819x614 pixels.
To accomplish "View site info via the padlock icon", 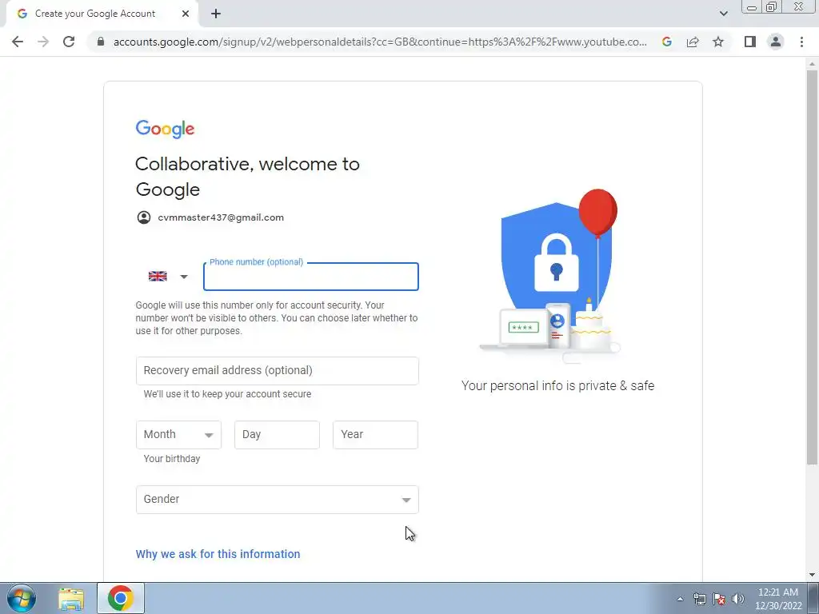I will point(101,42).
